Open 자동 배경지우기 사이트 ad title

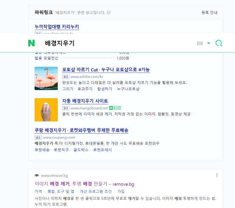coord(85,101)
